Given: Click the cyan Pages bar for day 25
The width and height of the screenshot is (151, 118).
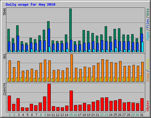Looking at the screenshot, I should pyautogui.click(x=116, y=50).
